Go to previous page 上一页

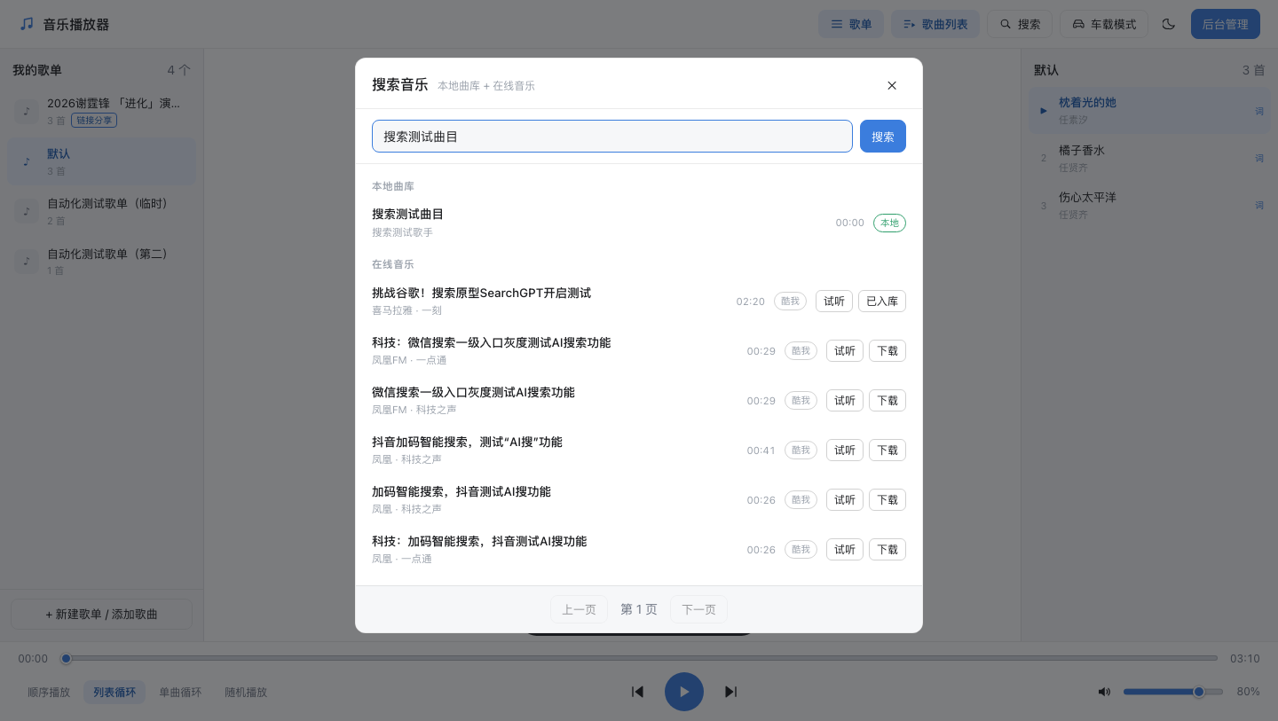pyautogui.click(x=579, y=609)
